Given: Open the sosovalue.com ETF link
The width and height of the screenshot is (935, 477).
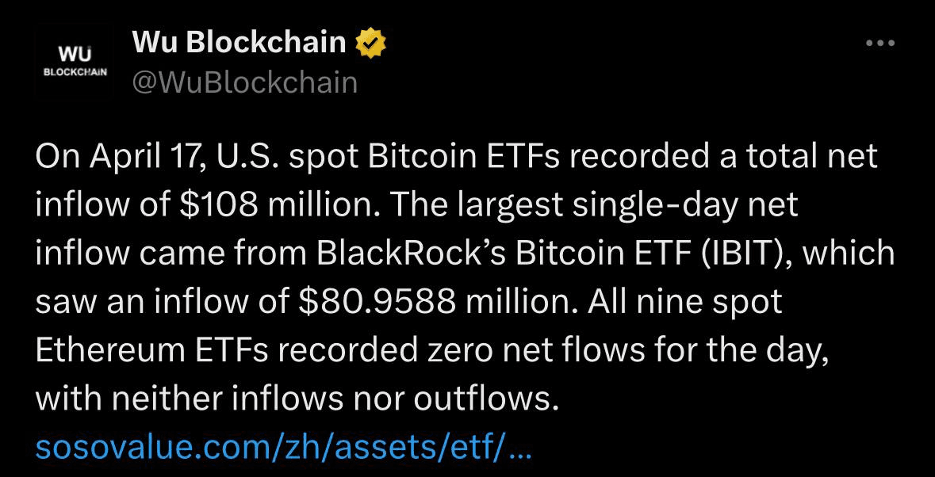Looking at the screenshot, I should (283, 448).
